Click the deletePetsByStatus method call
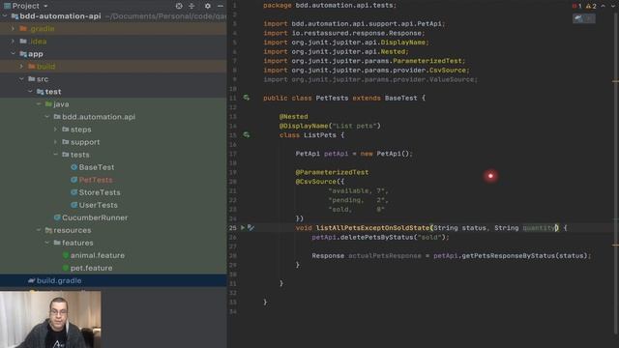This screenshot has width=619, height=348. tap(376, 237)
